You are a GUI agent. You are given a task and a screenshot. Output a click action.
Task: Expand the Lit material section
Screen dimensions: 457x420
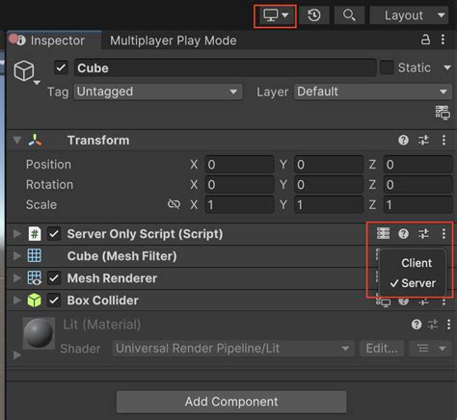tap(17, 355)
